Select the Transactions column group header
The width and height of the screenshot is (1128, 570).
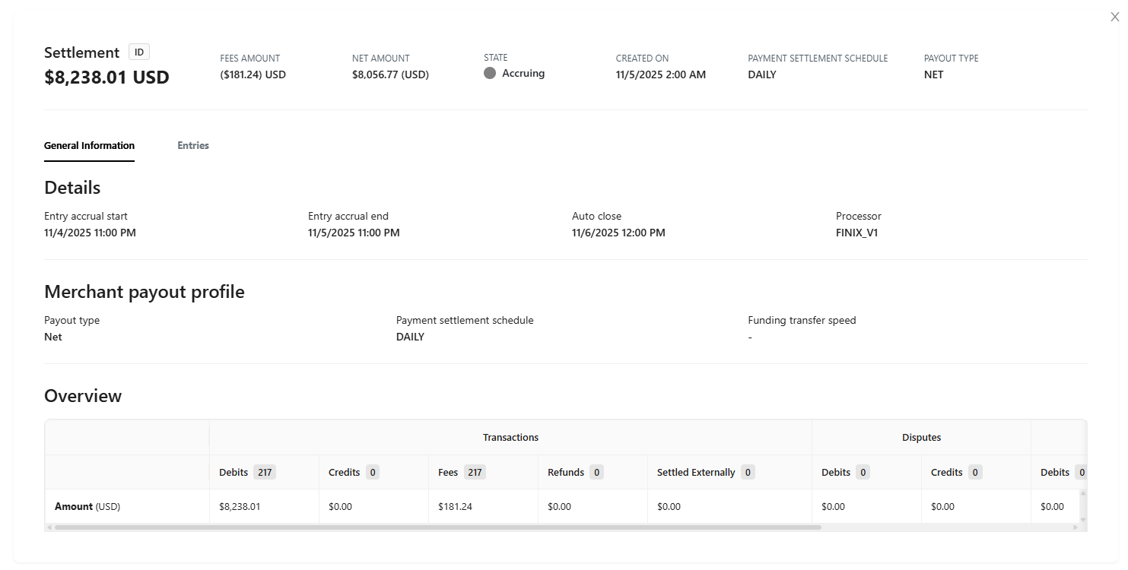tap(510, 437)
